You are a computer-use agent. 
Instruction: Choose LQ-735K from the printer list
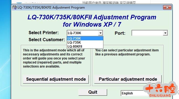pos(85,43)
